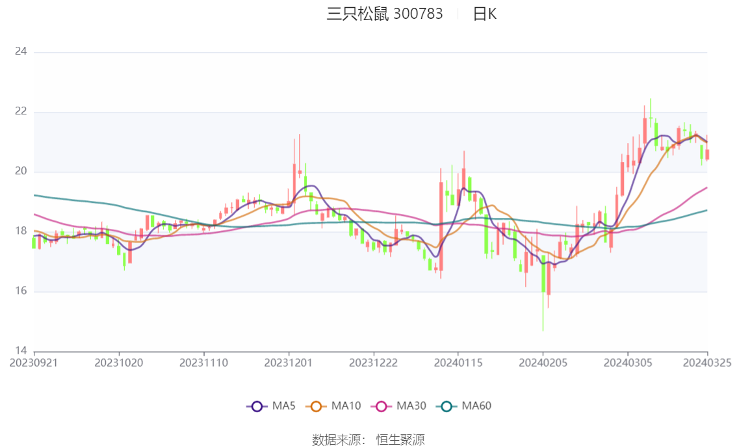Open the 恒生聚源 data source text
This screenshot has width=737, height=448.
point(400,440)
